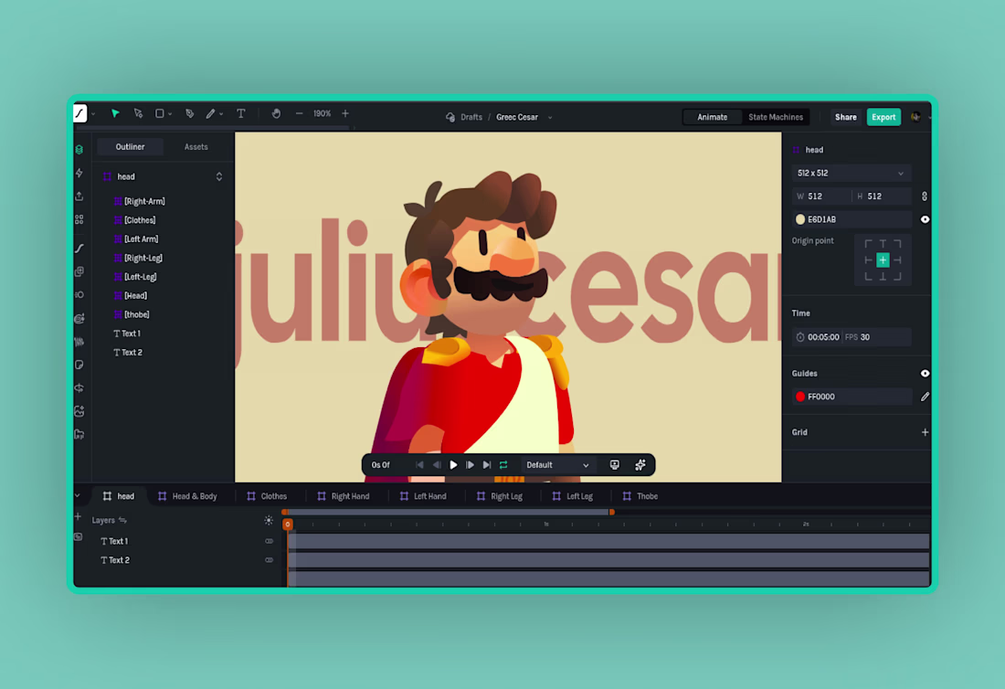Set origin point to center

pyautogui.click(x=883, y=260)
